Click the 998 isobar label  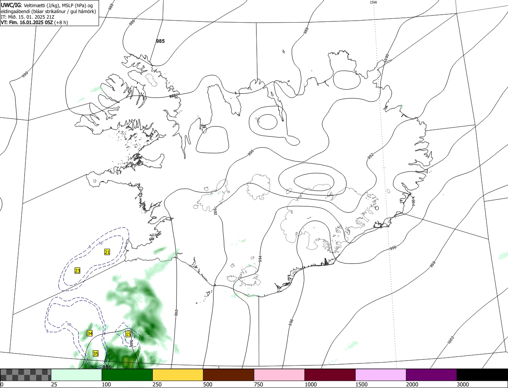pyautogui.click(x=433, y=263)
